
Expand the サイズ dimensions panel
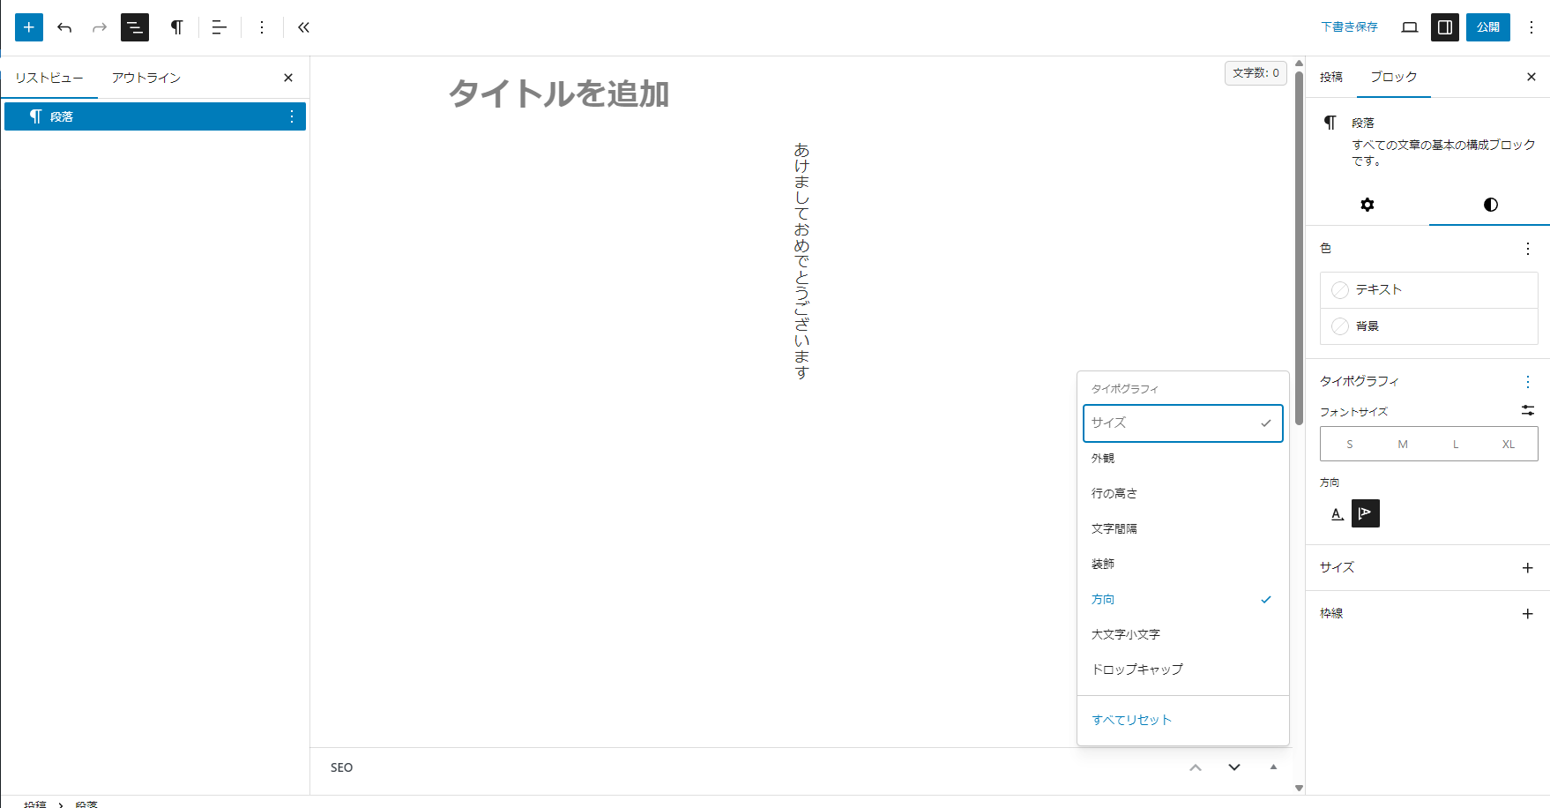pyautogui.click(x=1527, y=568)
